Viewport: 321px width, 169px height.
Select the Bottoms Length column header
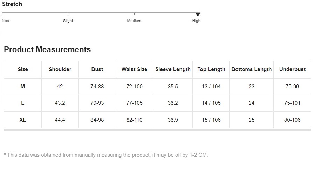pos(251,69)
